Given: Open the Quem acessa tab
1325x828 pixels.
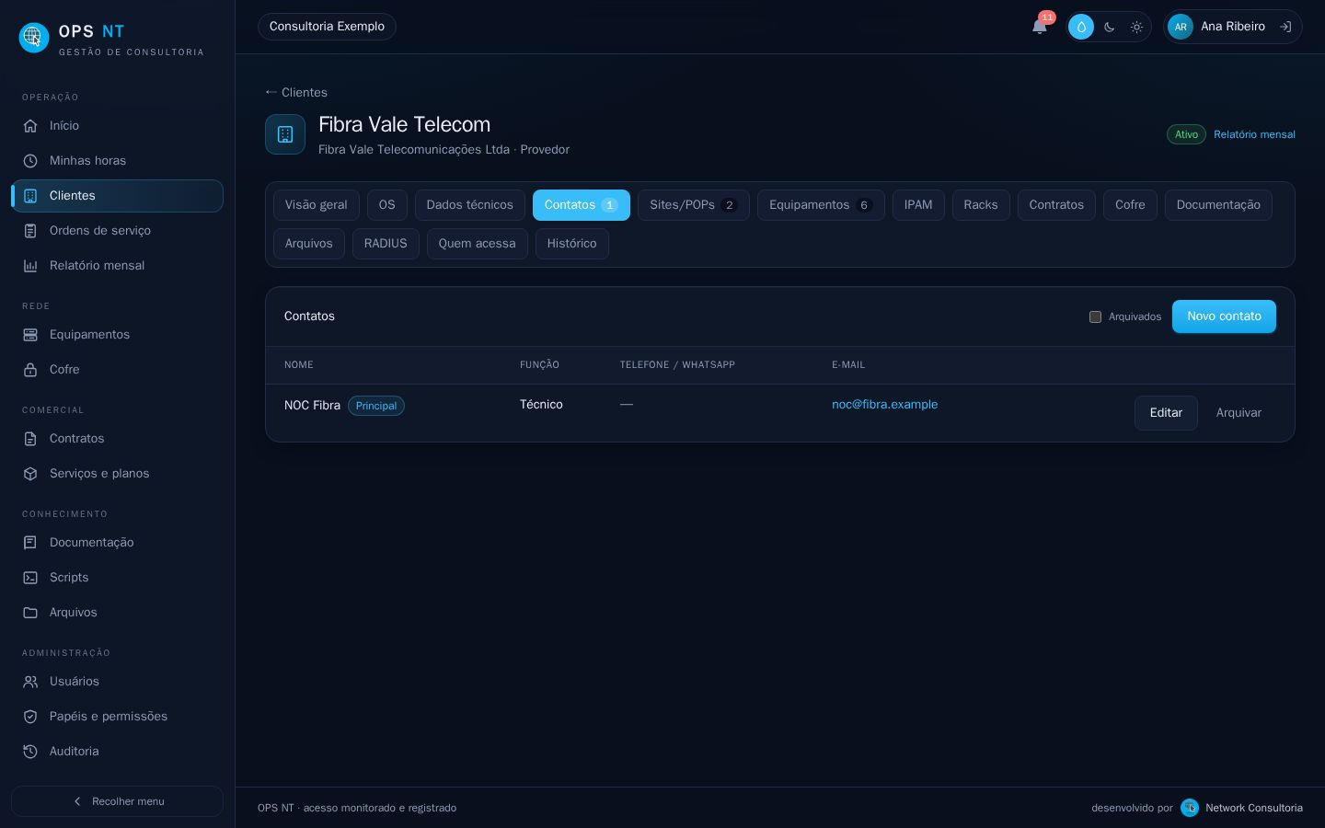Looking at the screenshot, I should 477,244.
